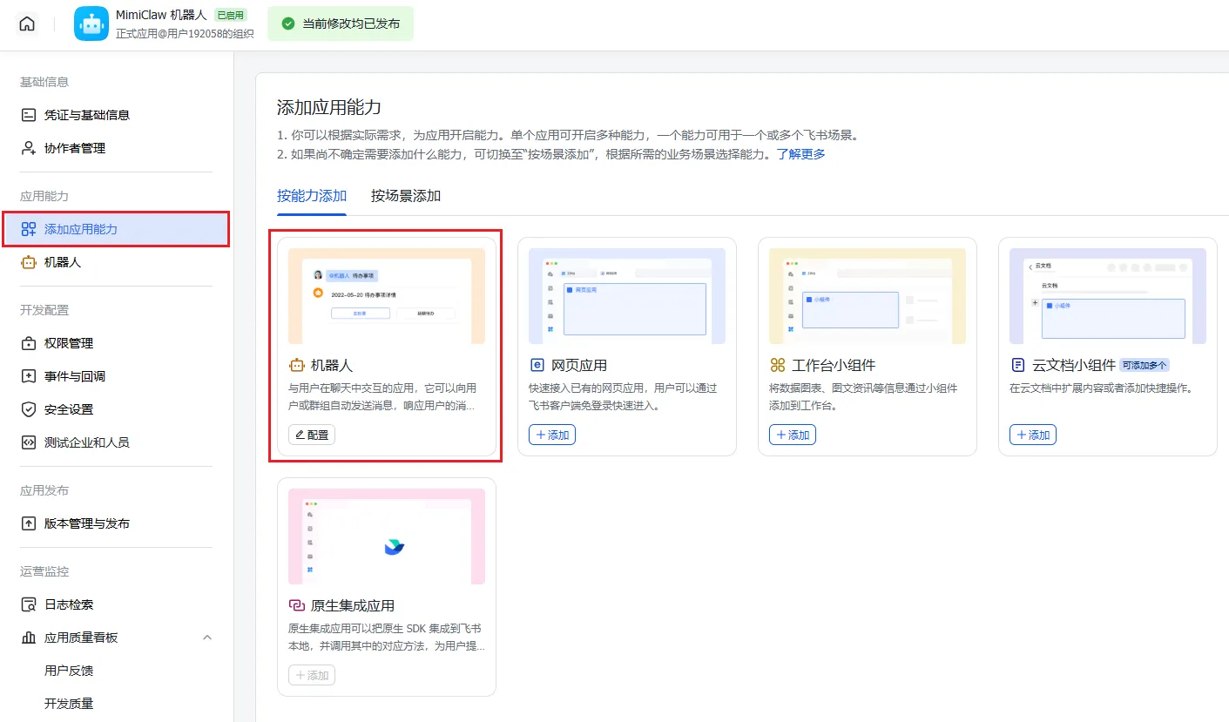Add the 网页应用 capability

(552, 435)
